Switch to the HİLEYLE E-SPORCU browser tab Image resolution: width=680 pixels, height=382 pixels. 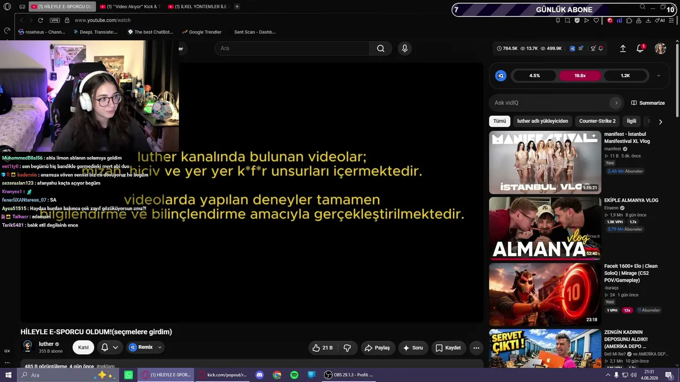(x=62, y=7)
